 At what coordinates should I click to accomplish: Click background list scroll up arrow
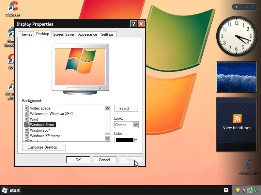click(108, 108)
